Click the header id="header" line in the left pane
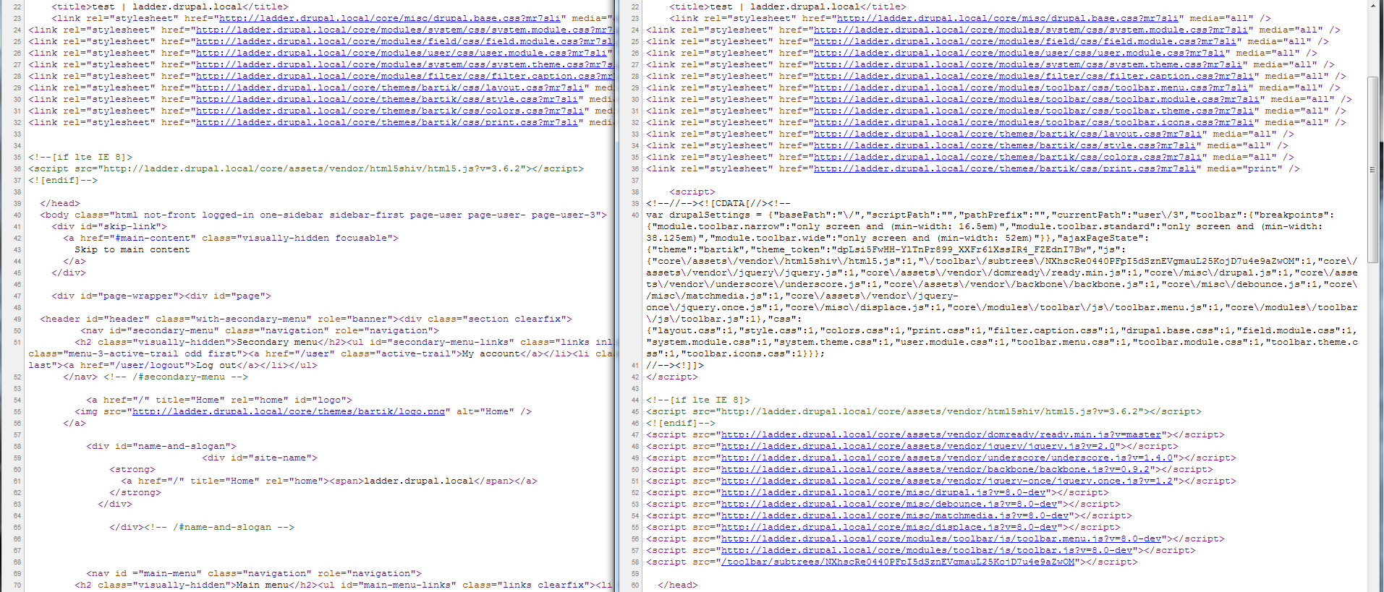 (x=306, y=319)
